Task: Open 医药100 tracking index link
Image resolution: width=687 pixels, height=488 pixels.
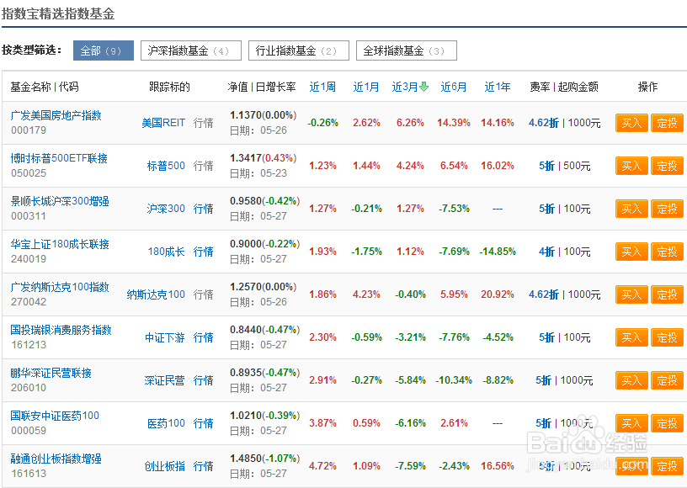Action: point(167,423)
